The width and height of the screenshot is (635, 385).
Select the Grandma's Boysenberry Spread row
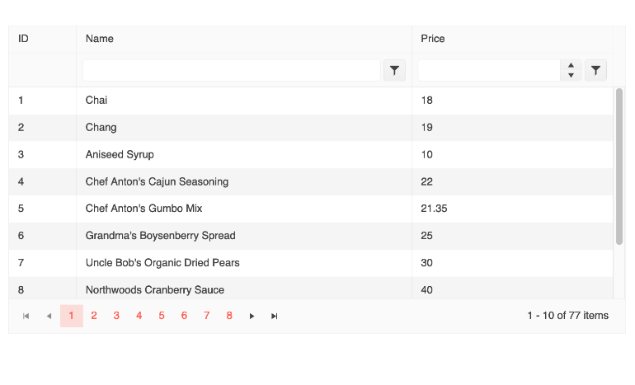311,236
